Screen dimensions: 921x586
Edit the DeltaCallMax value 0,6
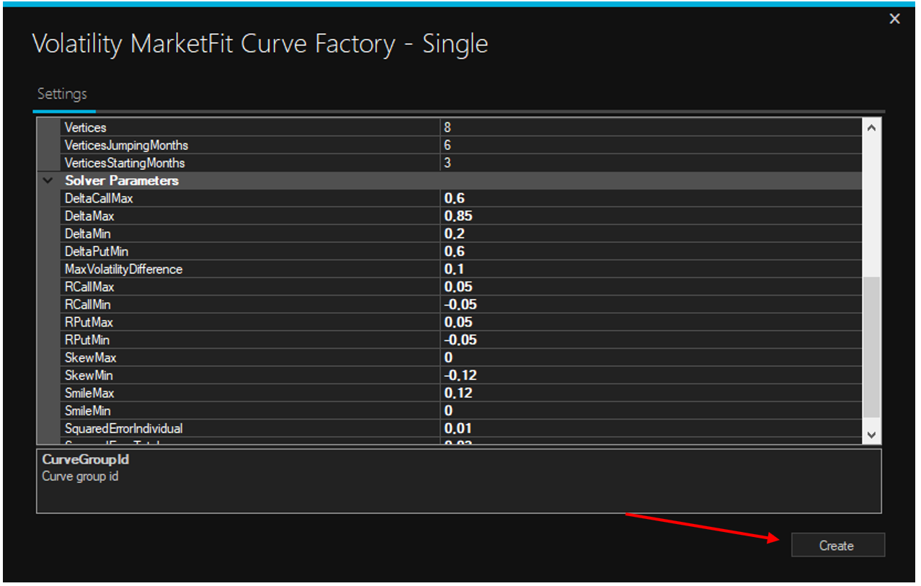(x=649, y=198)
